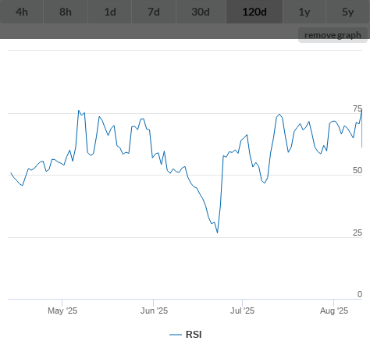This screenshot has height=355, width=370.
Task: Choose the 7d range option
Action: click(154, 12)
